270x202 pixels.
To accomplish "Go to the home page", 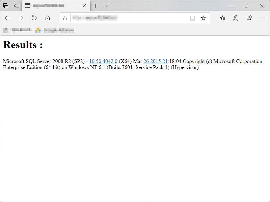I will pos(48,18).
